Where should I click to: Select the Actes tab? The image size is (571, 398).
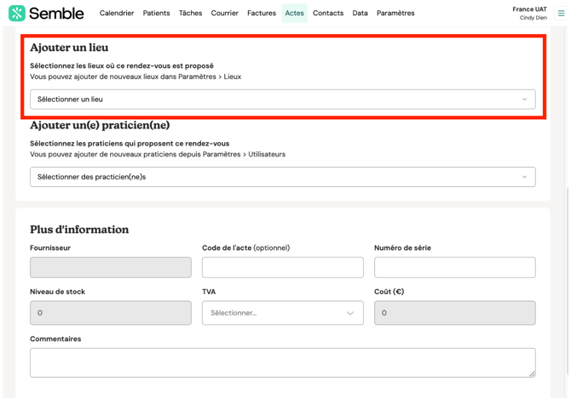[294, 14]
